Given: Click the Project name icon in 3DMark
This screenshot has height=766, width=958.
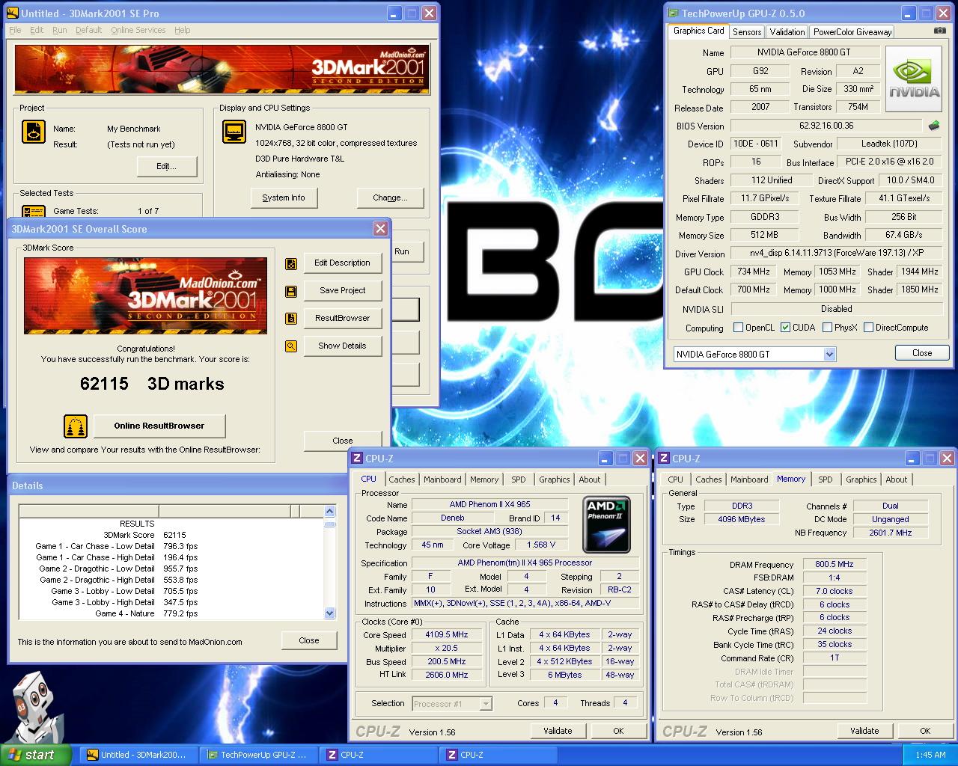Looking at the screenshot, I should click(33, 132).
